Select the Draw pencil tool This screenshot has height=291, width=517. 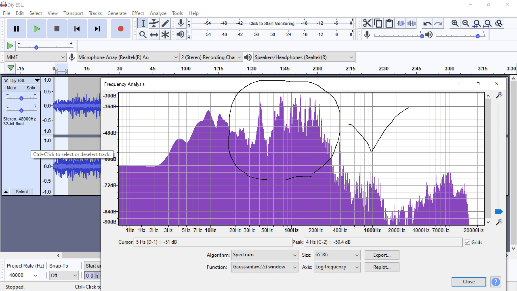pos(165,23)
